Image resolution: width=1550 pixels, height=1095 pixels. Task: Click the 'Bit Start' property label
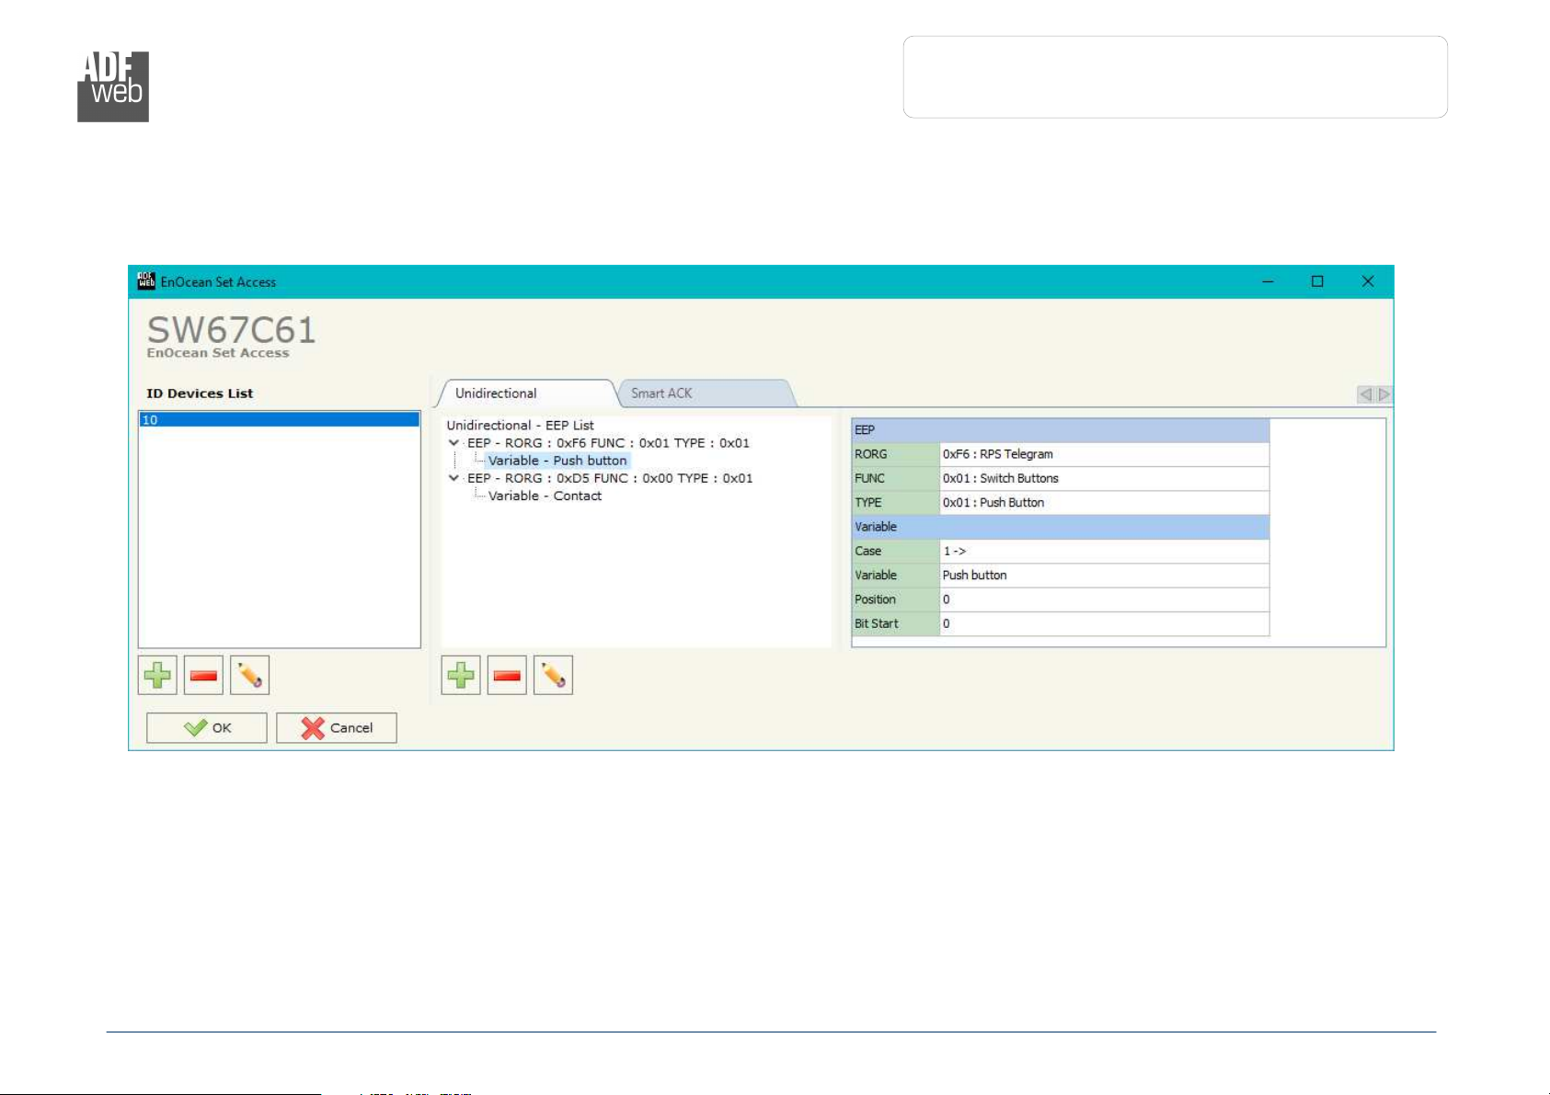(895, 623)
